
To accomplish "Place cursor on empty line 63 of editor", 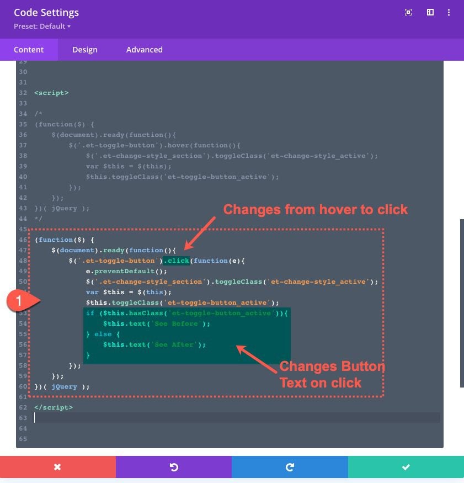I will point(237,418).
